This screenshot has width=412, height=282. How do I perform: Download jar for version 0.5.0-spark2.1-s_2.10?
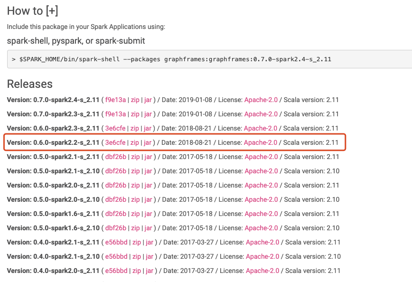tap(148, 171)
